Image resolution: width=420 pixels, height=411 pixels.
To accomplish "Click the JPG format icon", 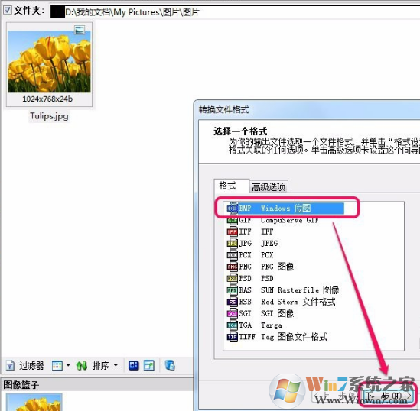I will (x=233, y=244).
